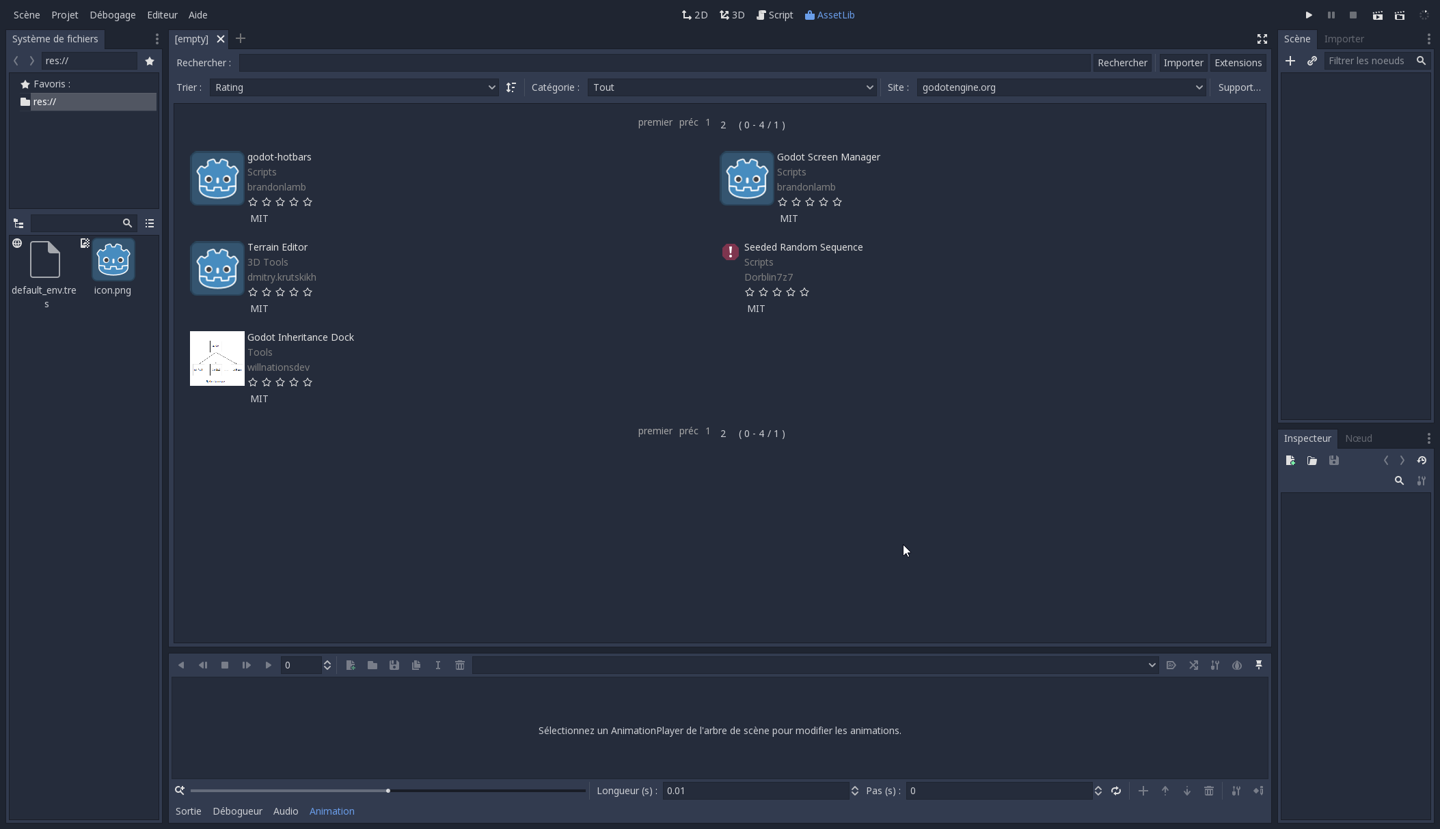Go to next folder in filesystem

[x=31, y=61]
